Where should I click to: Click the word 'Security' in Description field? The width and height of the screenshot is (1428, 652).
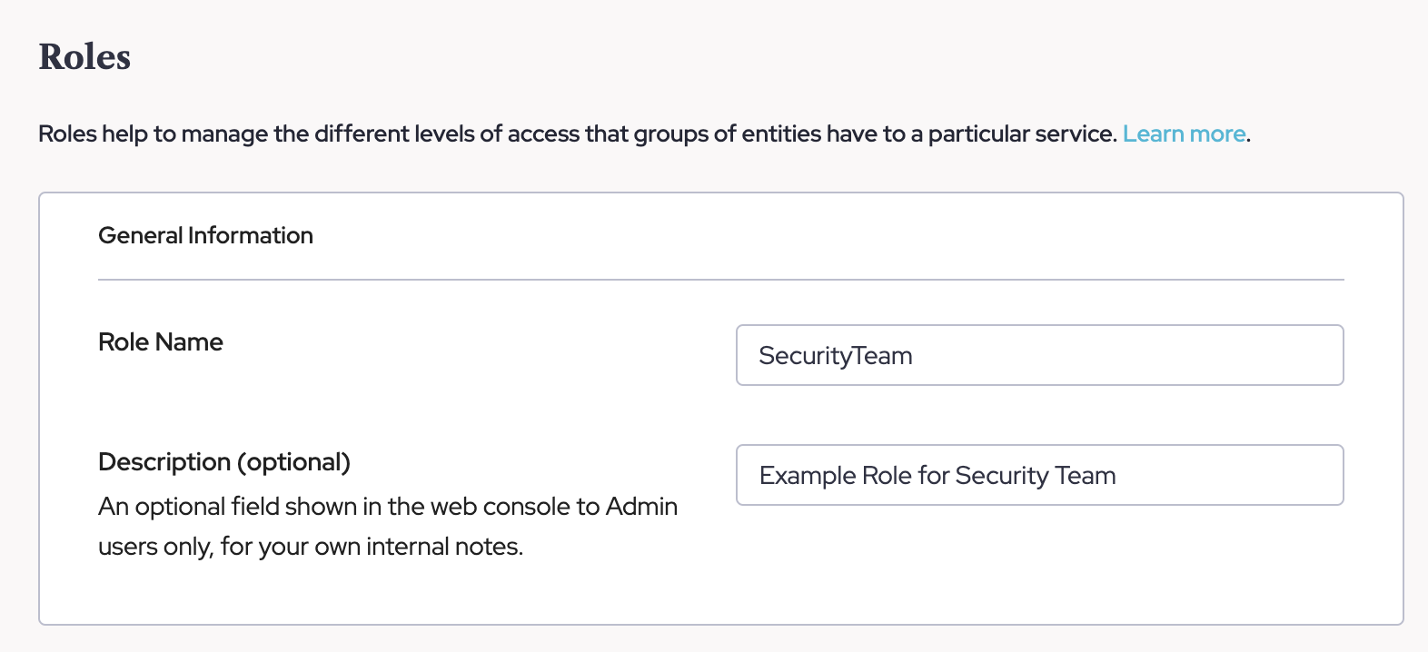(x=1001, y=476)
